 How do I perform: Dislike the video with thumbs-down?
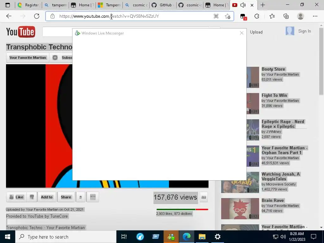pos(32,197)
